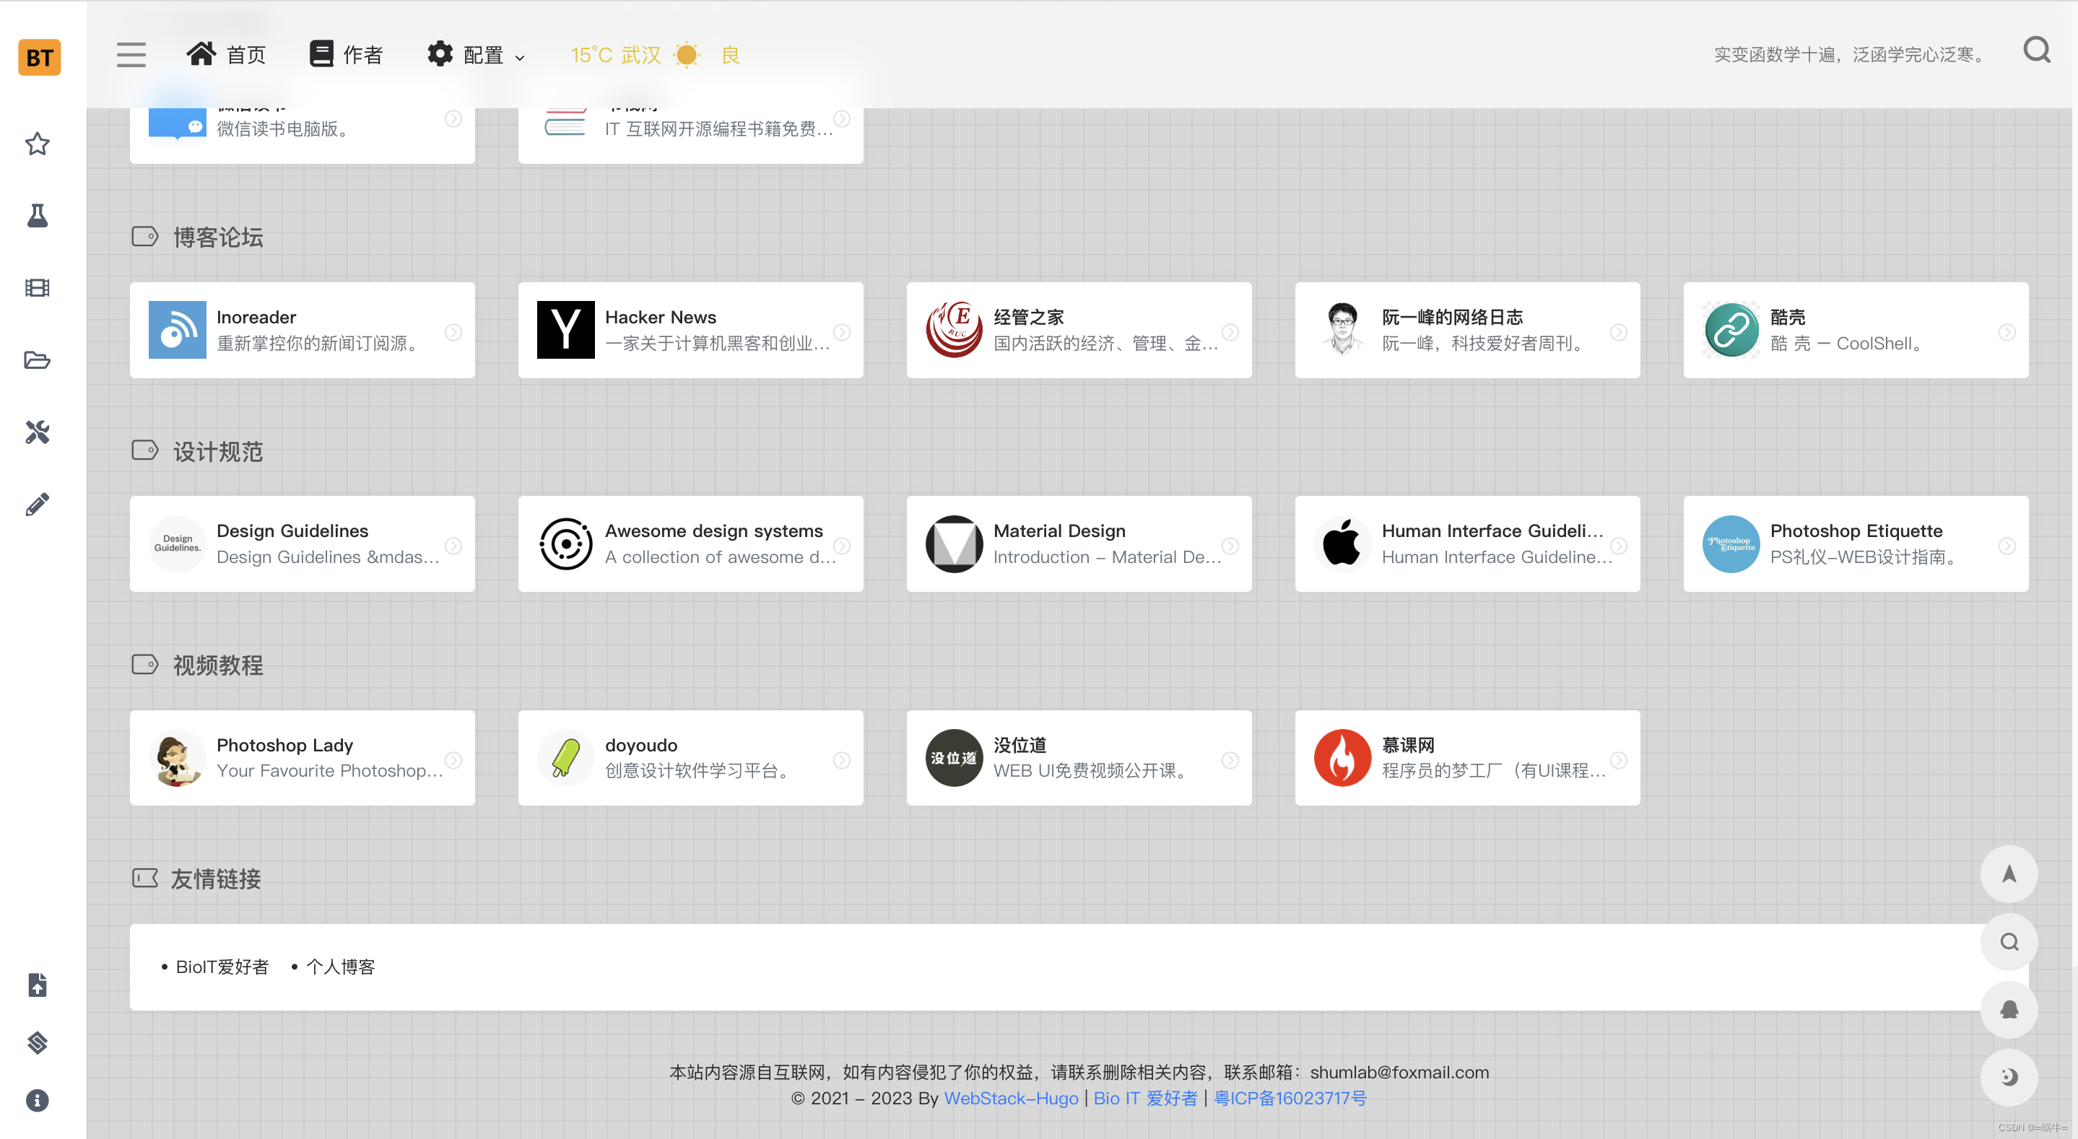
Task: Click the Photoshop Lady avatar thumbnail
Action: [x=178, y=757]
